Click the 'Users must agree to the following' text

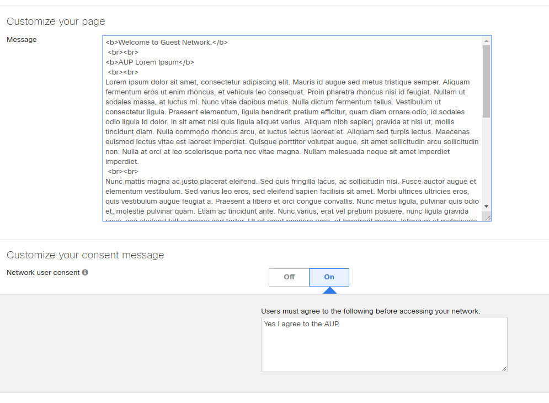(x=370, y=311)
